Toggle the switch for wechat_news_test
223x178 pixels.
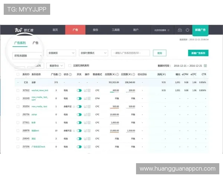[x=79, y=90]
